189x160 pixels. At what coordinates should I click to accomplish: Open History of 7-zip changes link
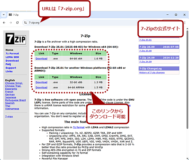point(152,73)
